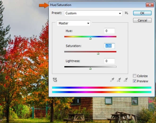
Task: Select the on-image adjustment hand tool
Action: tap(55, 80)
